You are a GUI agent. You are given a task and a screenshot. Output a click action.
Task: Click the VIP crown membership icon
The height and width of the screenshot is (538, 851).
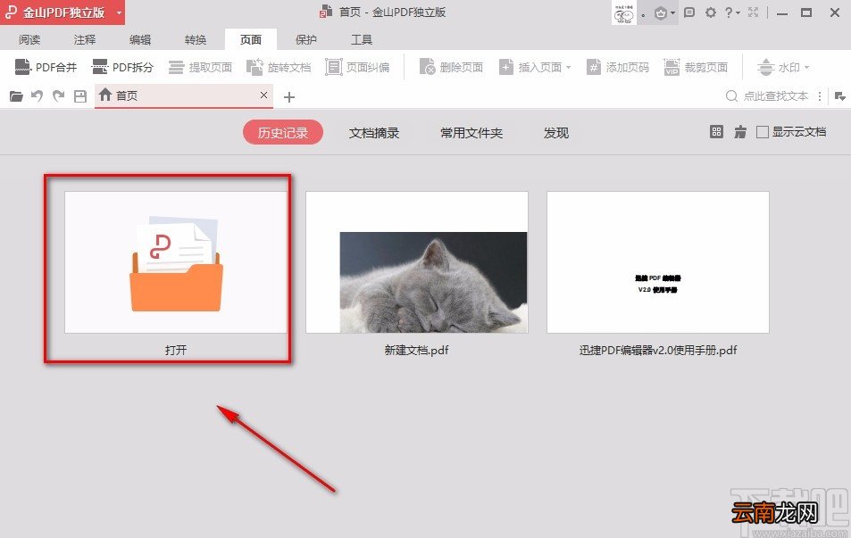(x=661, y=13)
